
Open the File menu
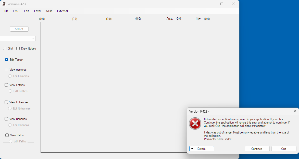coord(6,11)
